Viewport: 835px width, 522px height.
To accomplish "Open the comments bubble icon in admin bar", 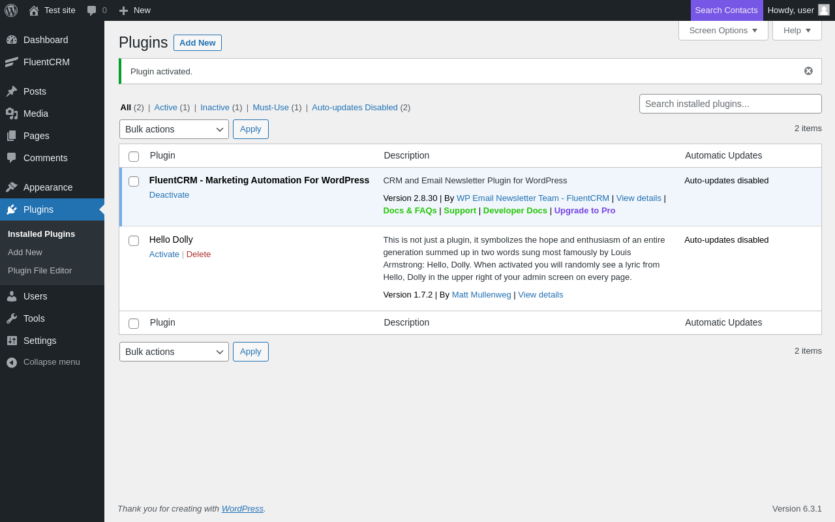I will [x=92, y=10].
